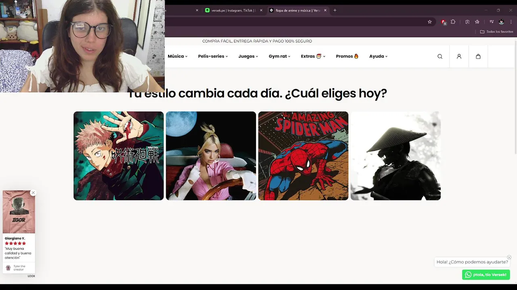Expand the Juegos menu
The image size is (517, 290).
click(x=248, y=56)
